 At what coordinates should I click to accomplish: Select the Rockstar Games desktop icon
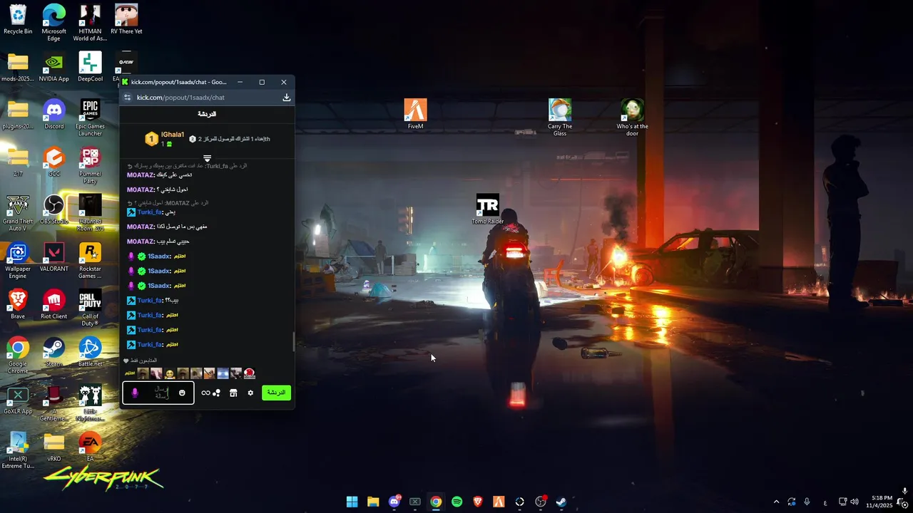click(x=90, y=260)
